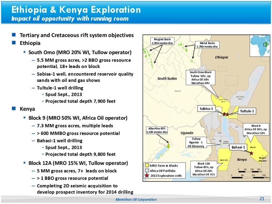Click the 'Muglad Basin 1,950 mmbo disc' callout

162,41
